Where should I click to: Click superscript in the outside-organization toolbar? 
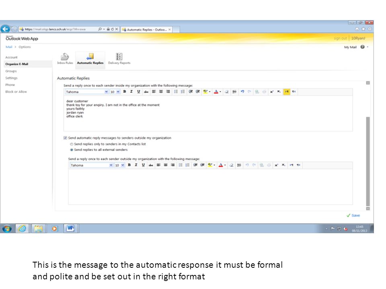click(277, 165)
